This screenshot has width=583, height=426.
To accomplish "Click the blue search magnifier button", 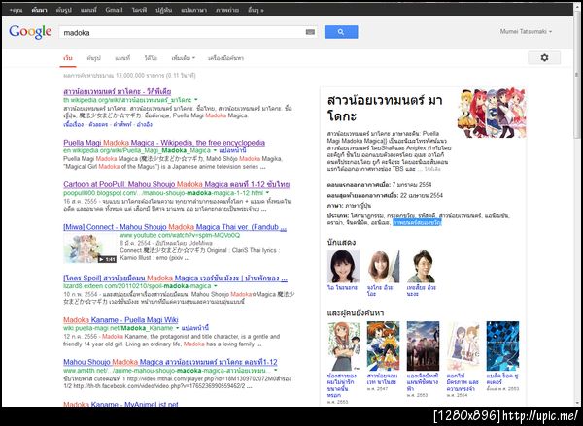I will click(341, 32).
